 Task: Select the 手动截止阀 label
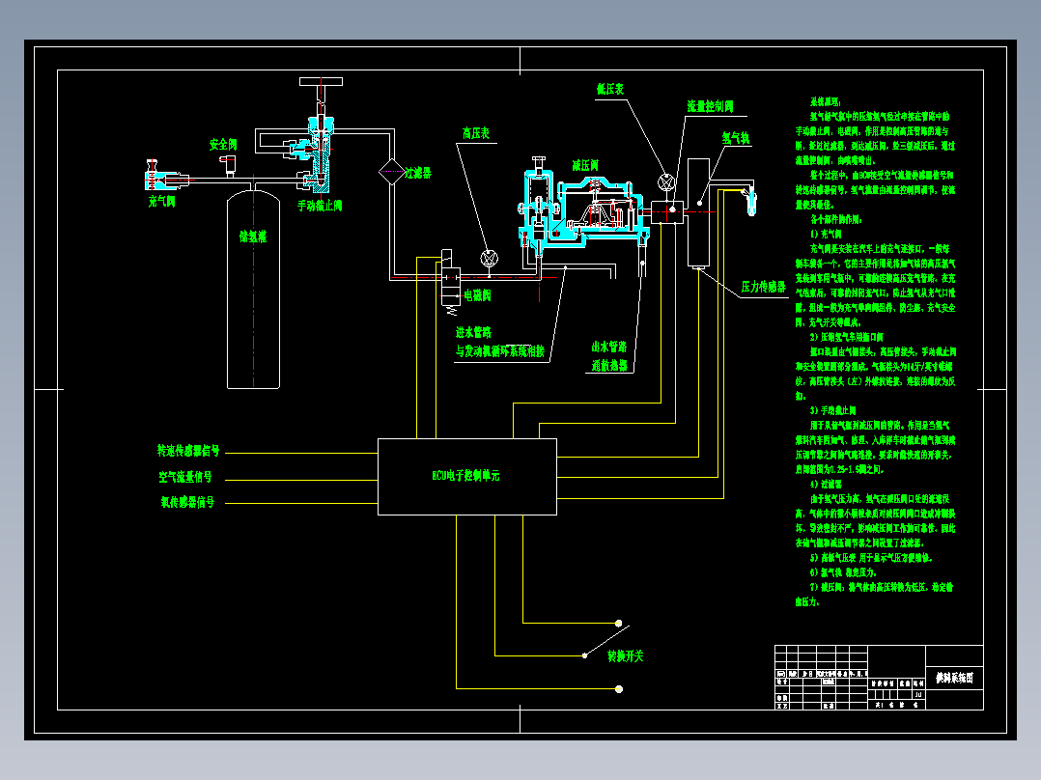tap(320, 206)
